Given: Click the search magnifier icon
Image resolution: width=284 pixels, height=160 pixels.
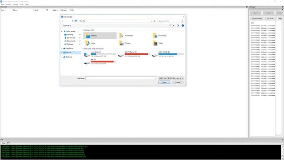Looking at the screenshot, I should click(182, 21).
